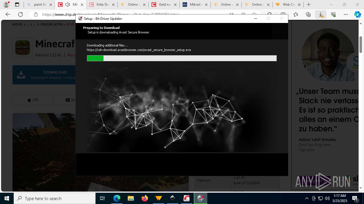Open Edge extensions icon
The width and height of the screenshot is (364, 204).
pyautogui.click(x=269, y=14)
